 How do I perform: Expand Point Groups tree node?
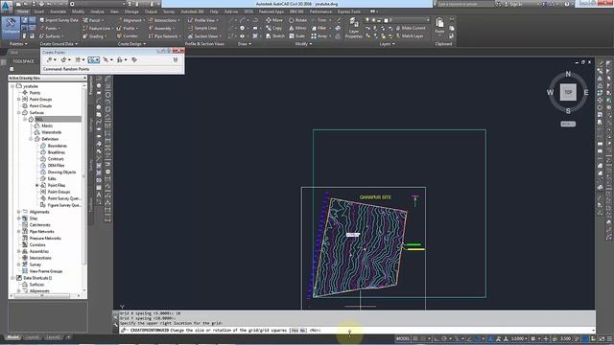click(x=19, y=100)
